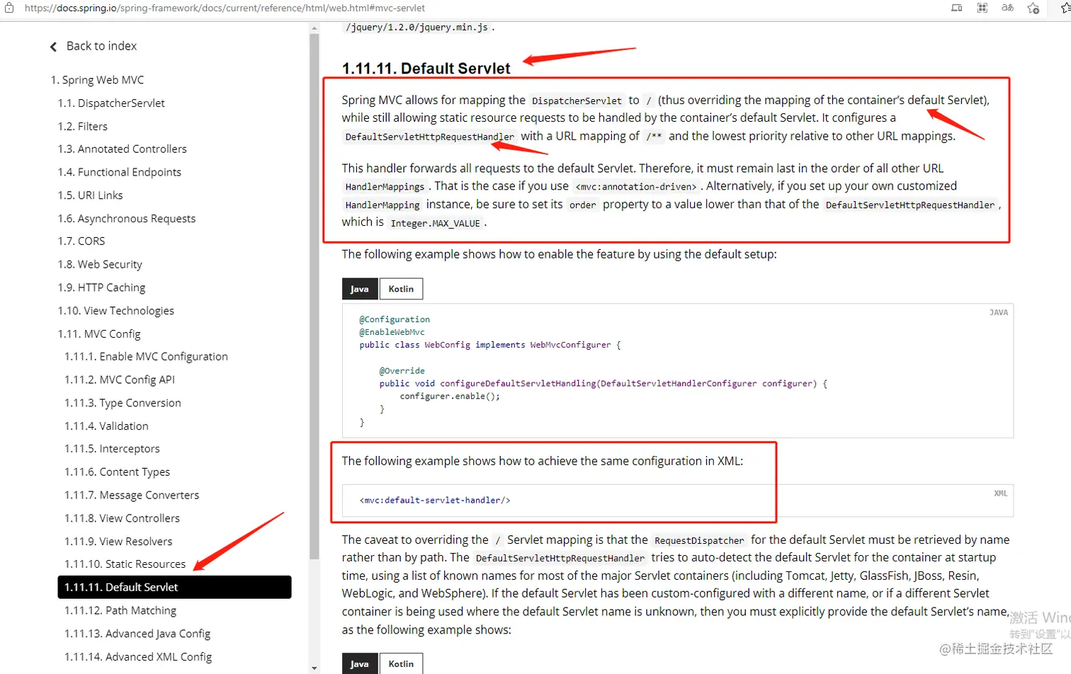Screen dimensions: 1071x674
Task: Select highlighted 1.11.11. Default Servlet item
Action: click(174, 587)
